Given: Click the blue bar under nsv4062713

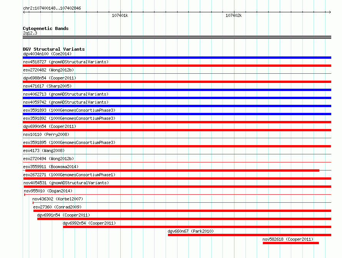Looking at the screenshot, I should pos(177,98).
